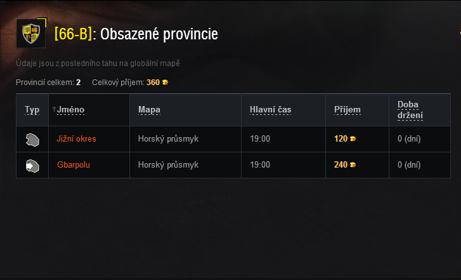Click the gold coin icon next to 240
This screenshot has height=280, width=461.
353,164
